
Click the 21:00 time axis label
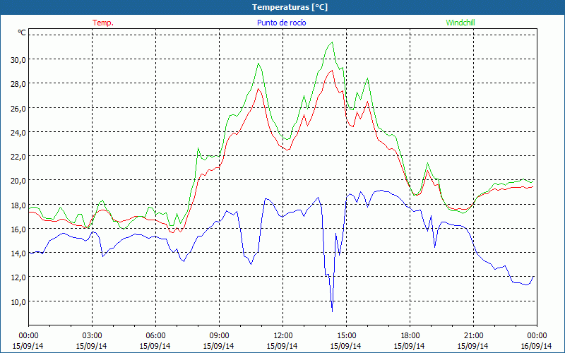click(x=473, y=336)
